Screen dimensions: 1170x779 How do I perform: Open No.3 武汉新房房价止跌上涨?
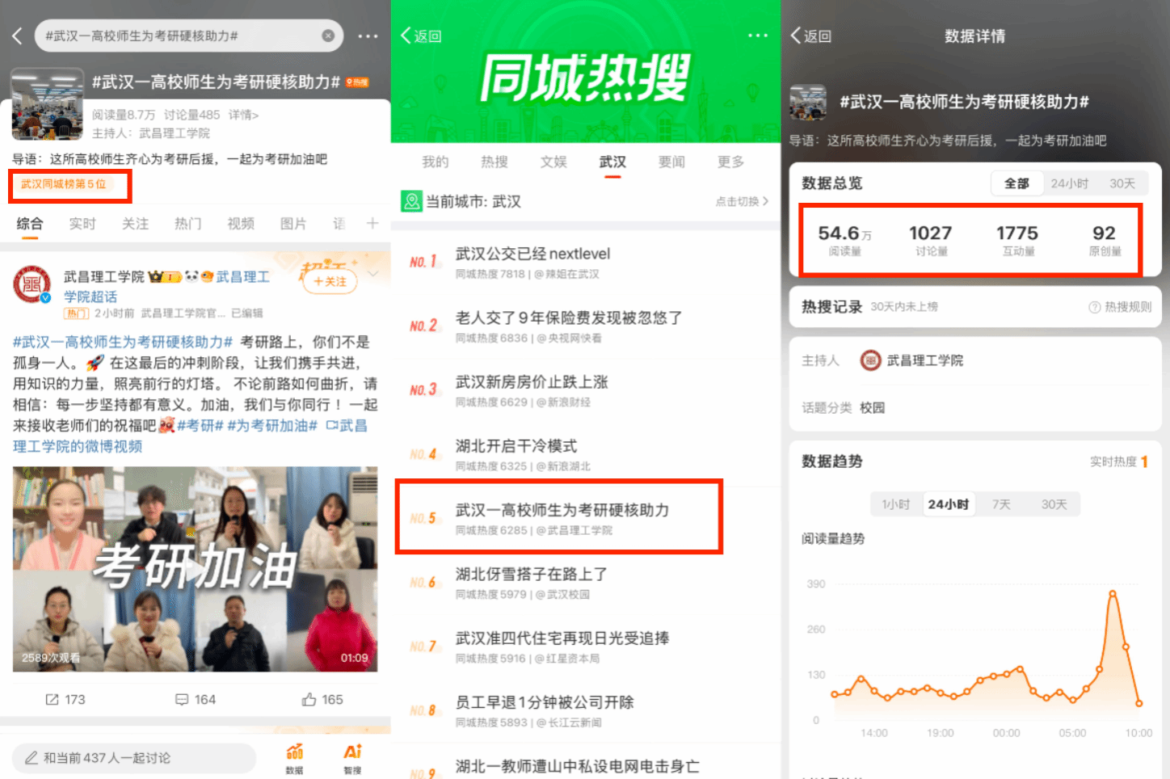[586, 390]
